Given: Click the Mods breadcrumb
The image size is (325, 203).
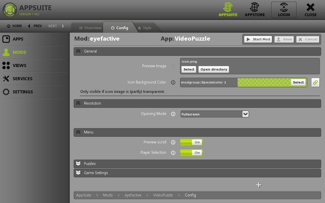Looking at the screenshot, I should point(108,195).
